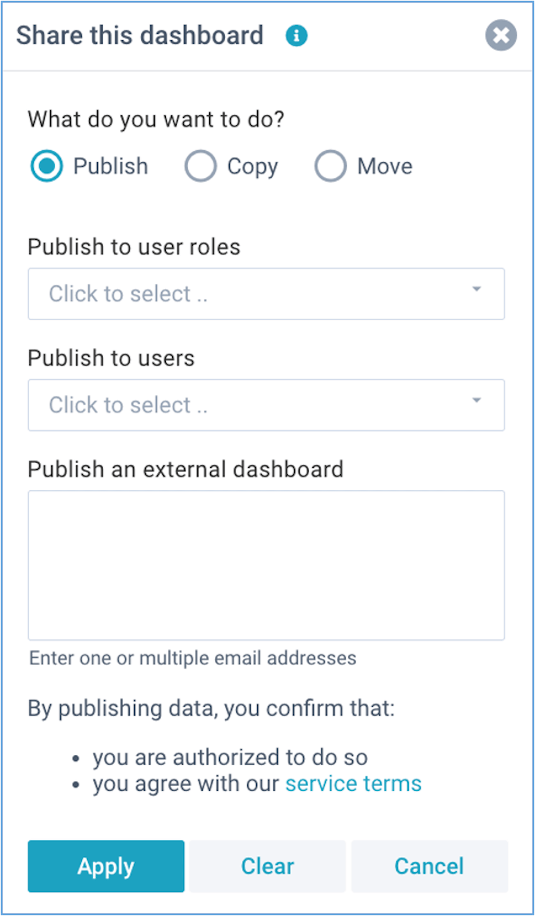Expand users list via its caret arrow
Viewport: 535px width, 916px height.
476,400
